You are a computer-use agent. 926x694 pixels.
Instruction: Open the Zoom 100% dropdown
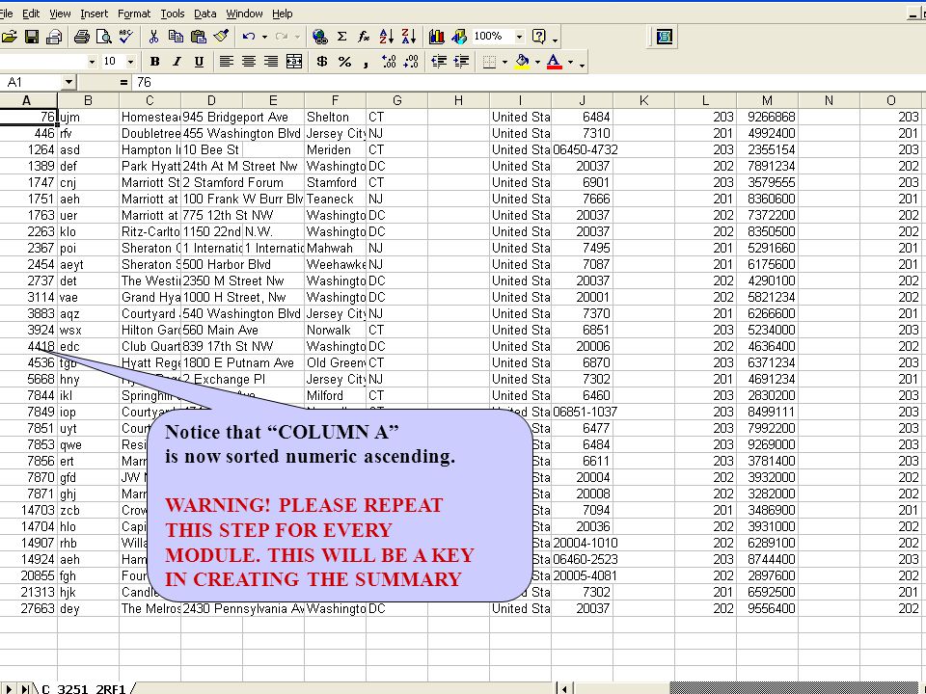click(x=519, y=37)
